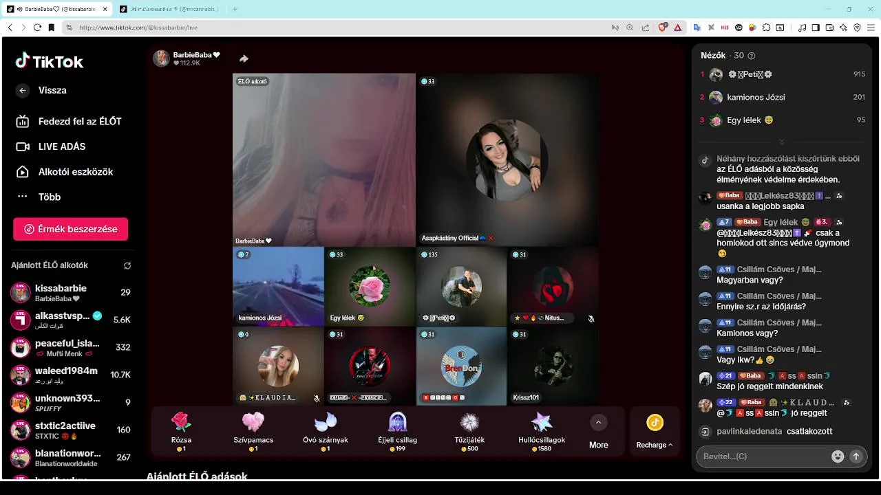881x495 pixels.
Task: Close the BarbieBaba browser tab
Action: (x=105, y=9)
